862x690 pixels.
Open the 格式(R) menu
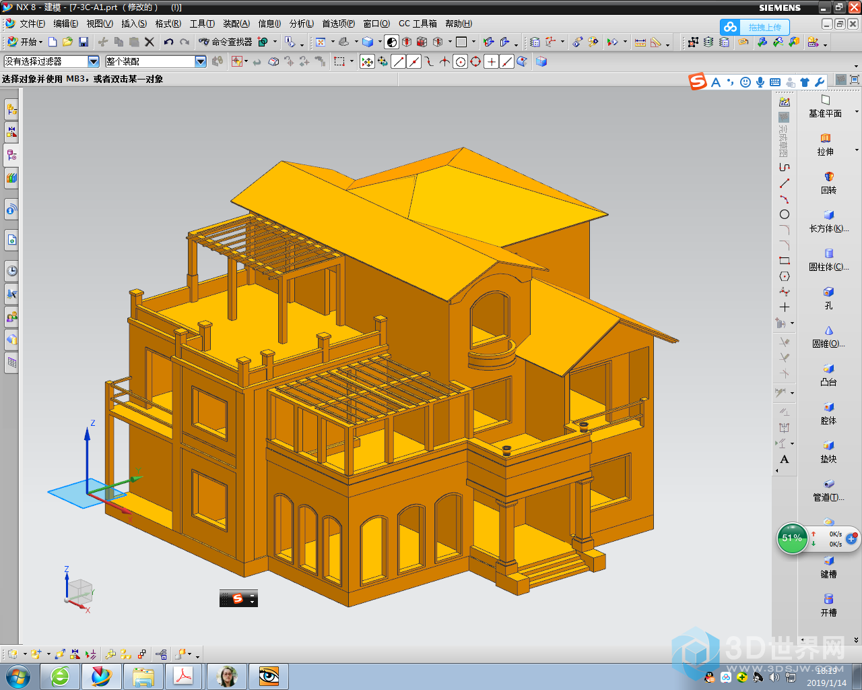coord(168,24)
